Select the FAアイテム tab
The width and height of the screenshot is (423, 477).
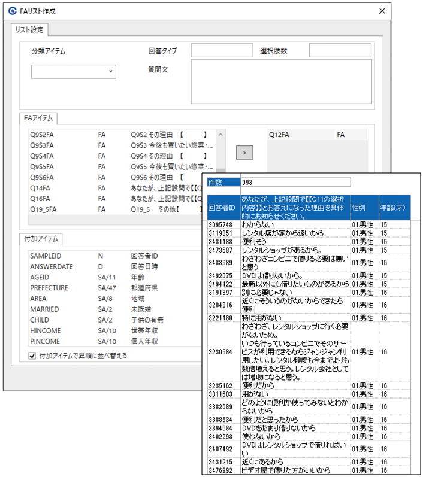point(38,118)
